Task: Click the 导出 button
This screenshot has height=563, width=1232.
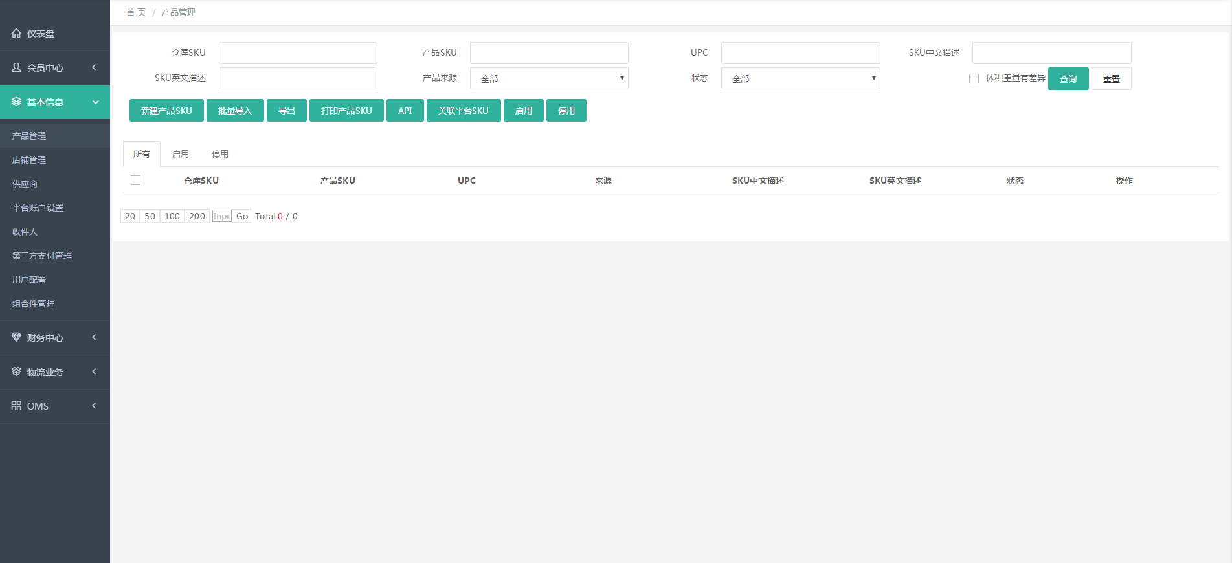Action: (x=287, y=111)
